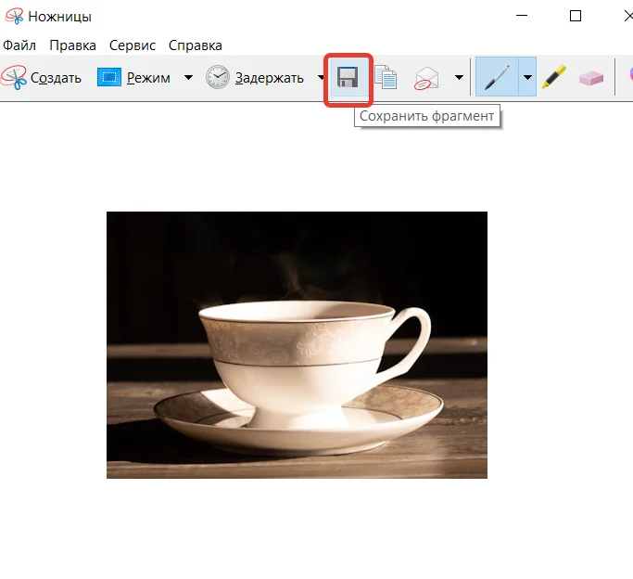Select the Pen tool
The height and width of the screenshot is (579, 633).
click(497, 77)
